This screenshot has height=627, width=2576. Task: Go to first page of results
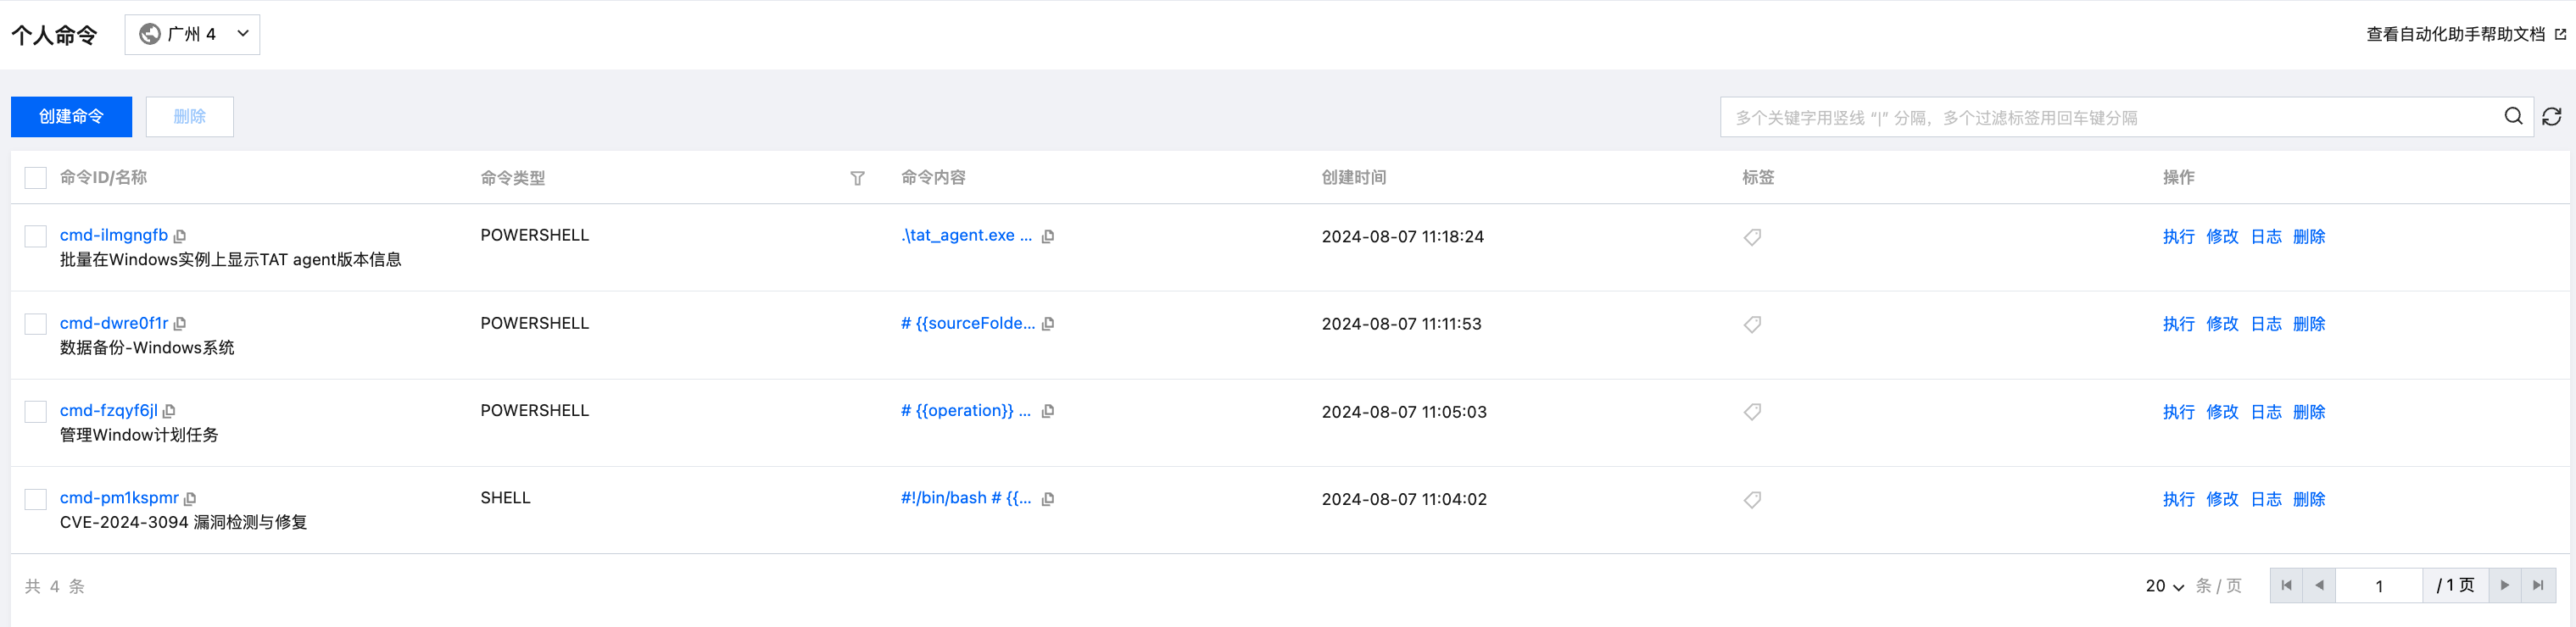pos(2286,585)
